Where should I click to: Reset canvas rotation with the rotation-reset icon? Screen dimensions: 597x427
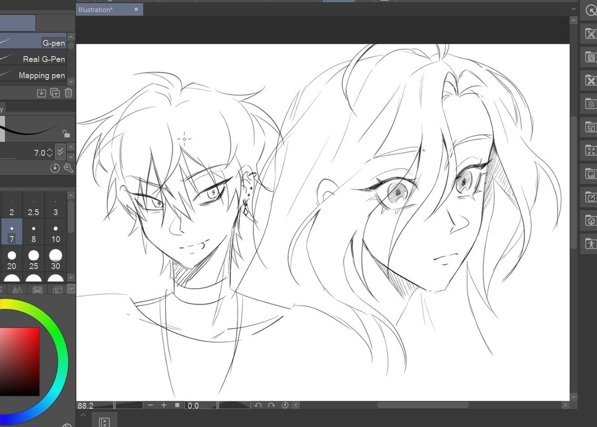pos(284,405)
